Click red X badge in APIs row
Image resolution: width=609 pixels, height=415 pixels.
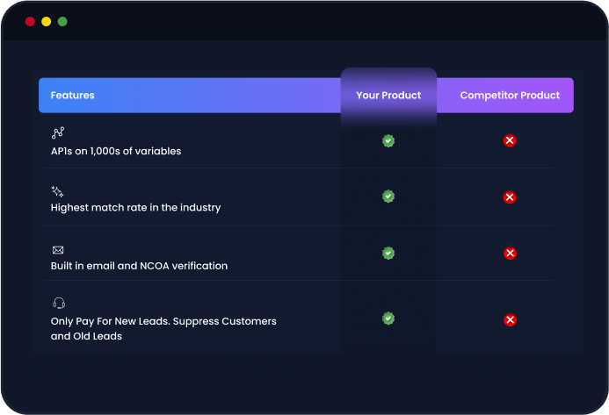tap(510, 140)
